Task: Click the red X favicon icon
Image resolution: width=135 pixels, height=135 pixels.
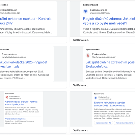Action: click(x=7, y=97)
